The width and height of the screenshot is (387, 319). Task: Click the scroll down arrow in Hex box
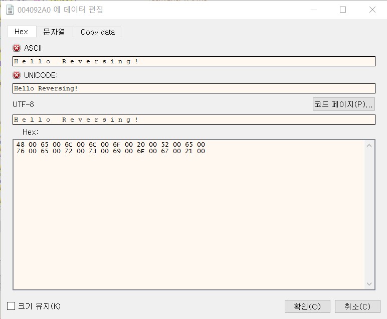[369, 284]
